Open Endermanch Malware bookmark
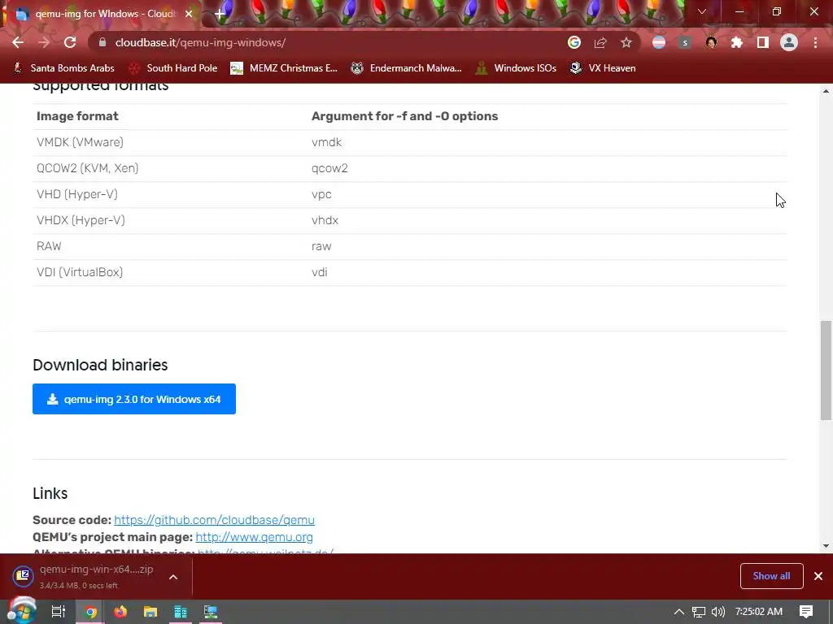The height and width of the screenshot is (624, 833). [x=407, y=68]
